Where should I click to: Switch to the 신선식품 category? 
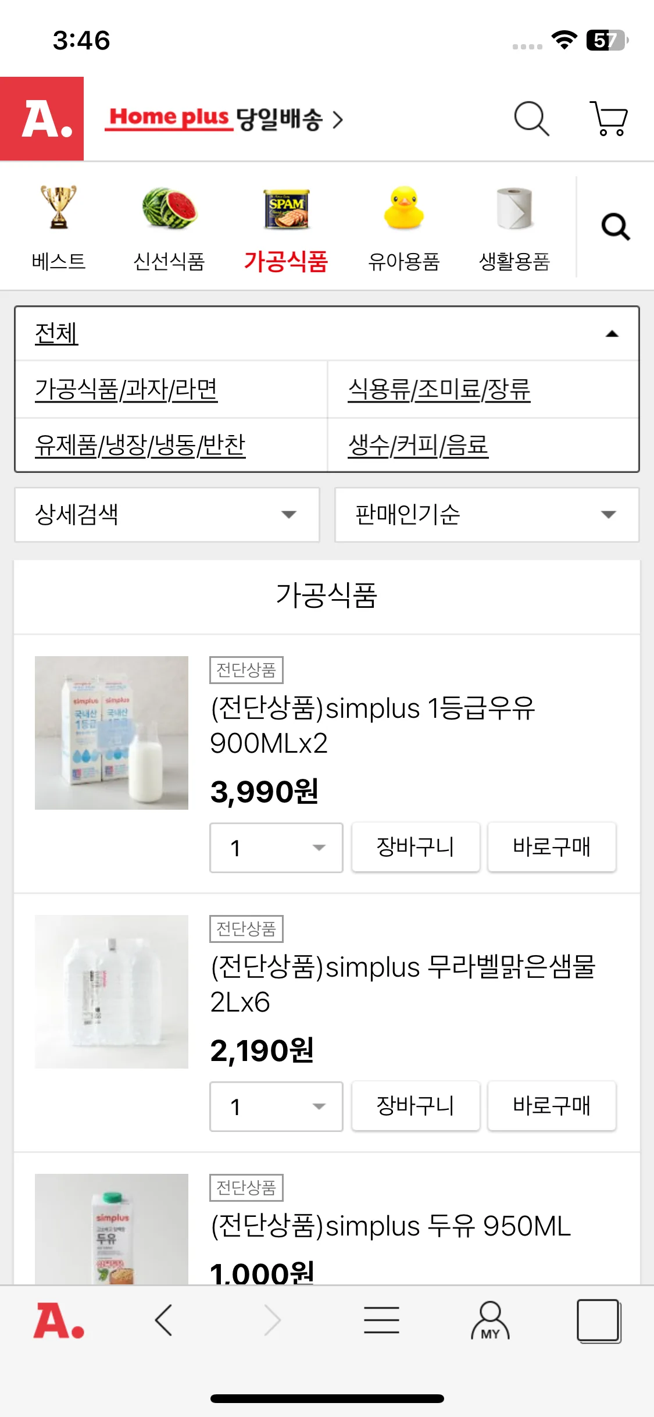(x=169, y=228)
